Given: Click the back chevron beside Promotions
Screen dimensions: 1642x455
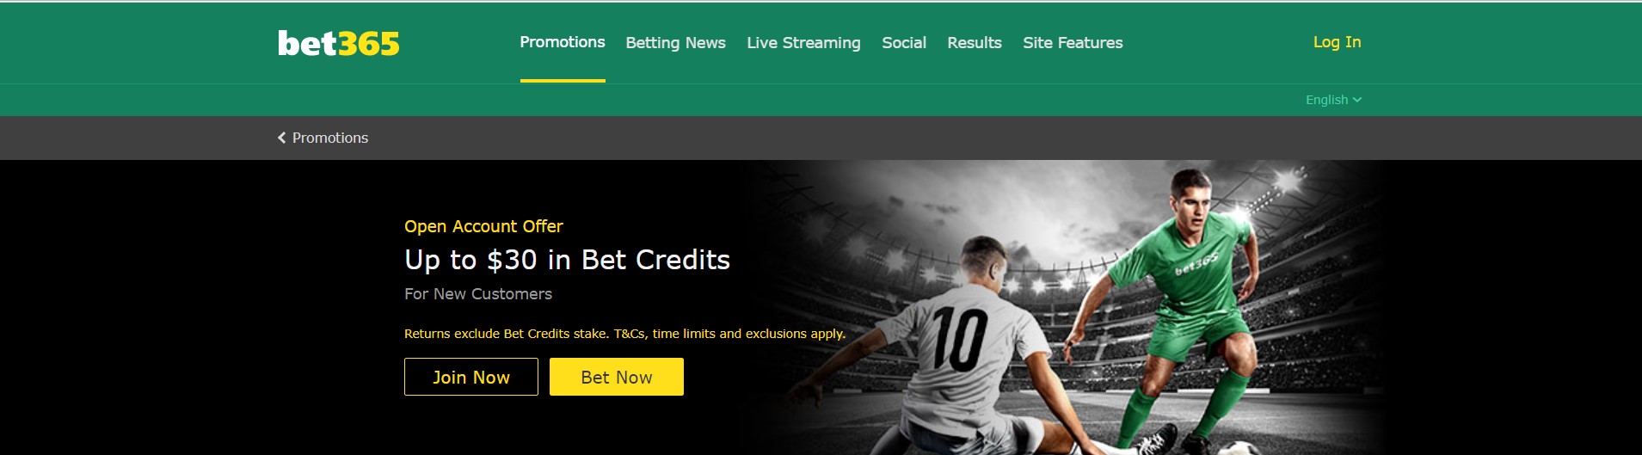Looking at the screenshot, I should pyautogui.click(x=281, y=138).
